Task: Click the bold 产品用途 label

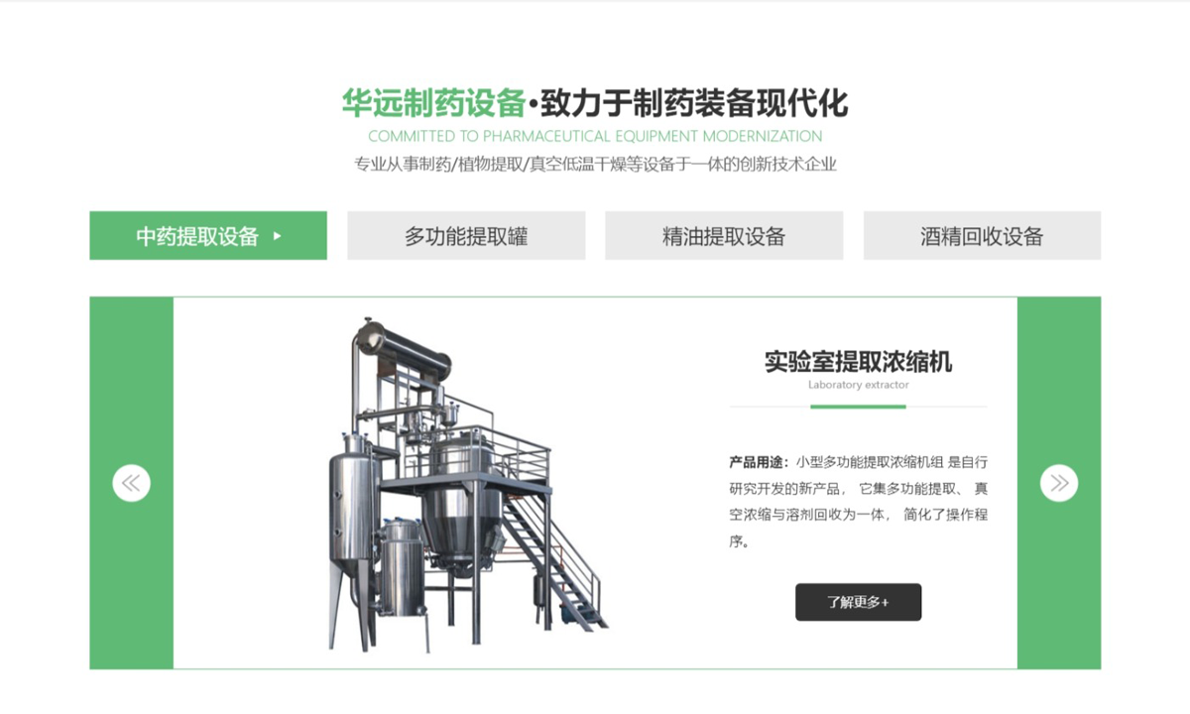Action: coord(758,462)
